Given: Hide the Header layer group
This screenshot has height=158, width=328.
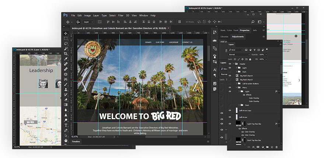Looking at the screenshot, I should coord(230,64).
